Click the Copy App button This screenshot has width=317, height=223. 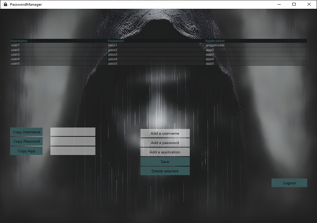(26, 151)
